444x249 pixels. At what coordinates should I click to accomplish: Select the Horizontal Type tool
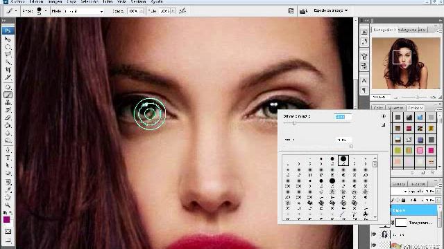(x=8, y=158)
